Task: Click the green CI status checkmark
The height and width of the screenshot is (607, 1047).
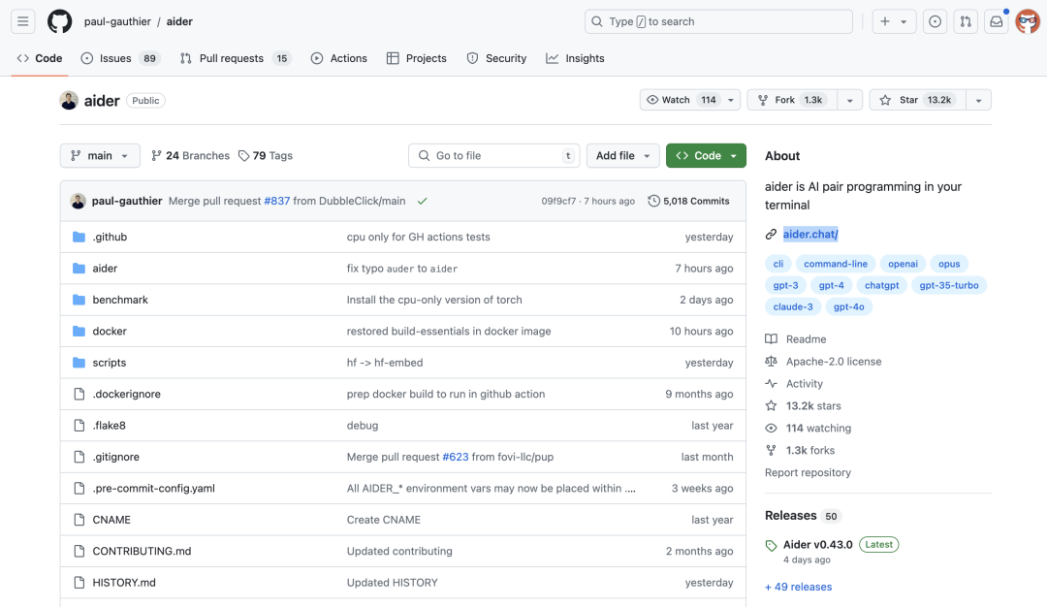Action: [423, 201]
